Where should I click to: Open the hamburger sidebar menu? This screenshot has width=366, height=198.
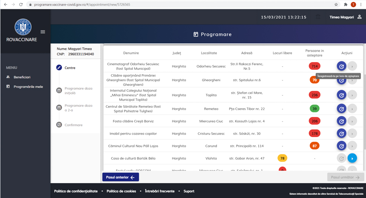click(43, 32)
